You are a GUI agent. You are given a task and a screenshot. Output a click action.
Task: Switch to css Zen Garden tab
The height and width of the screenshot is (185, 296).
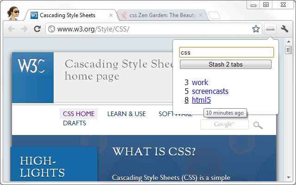[x=163, y=15]
